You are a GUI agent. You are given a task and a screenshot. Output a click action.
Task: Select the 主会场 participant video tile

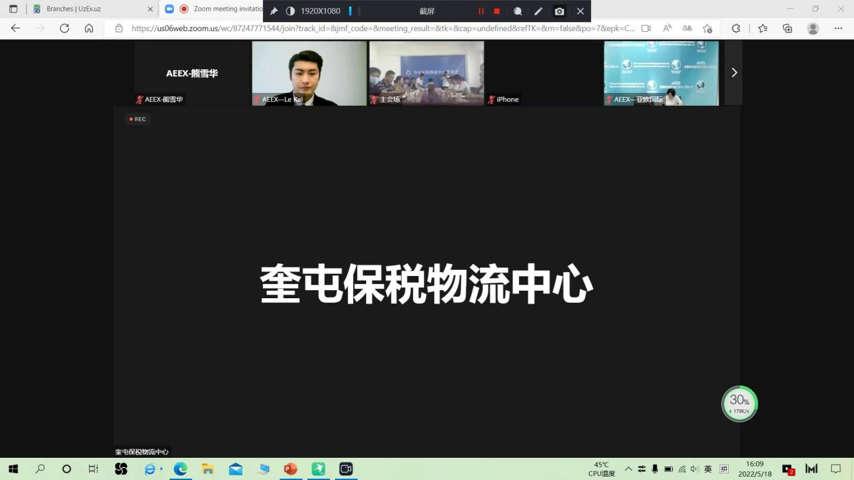[x=426, y=73]
